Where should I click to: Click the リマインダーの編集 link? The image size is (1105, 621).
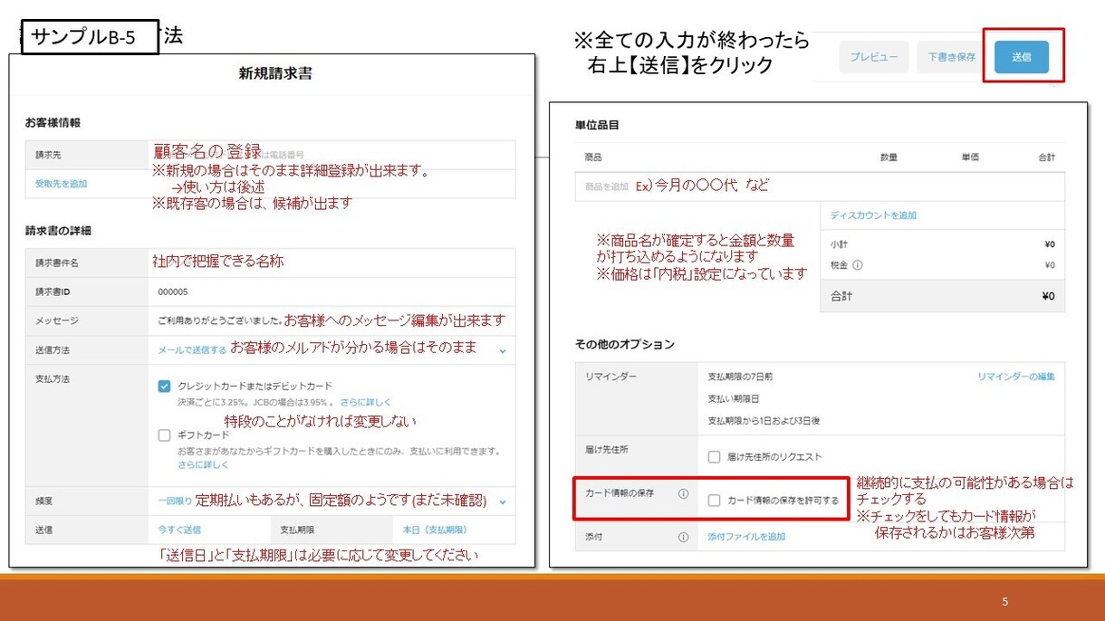point(1015,377)
